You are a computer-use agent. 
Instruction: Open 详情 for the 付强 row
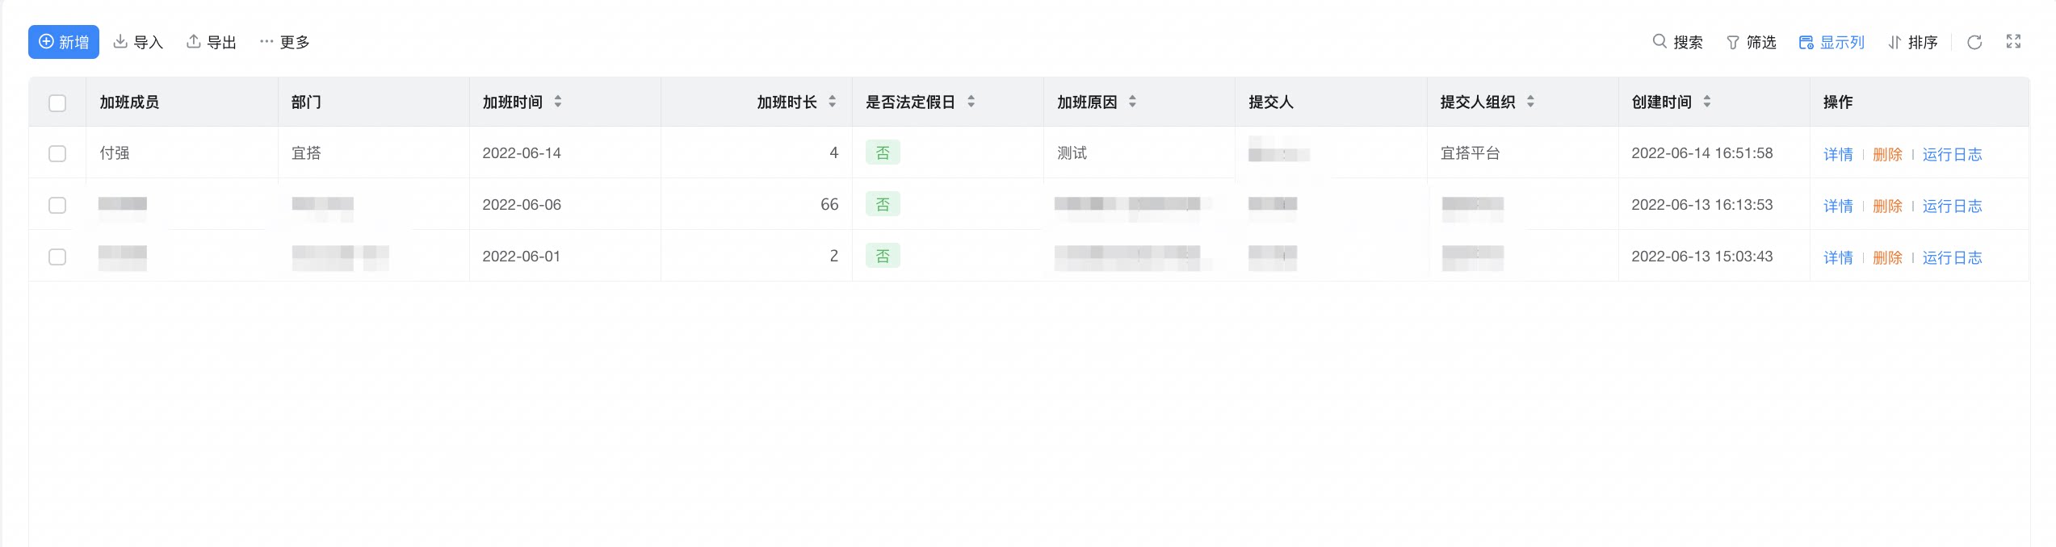coord(1838,154)
